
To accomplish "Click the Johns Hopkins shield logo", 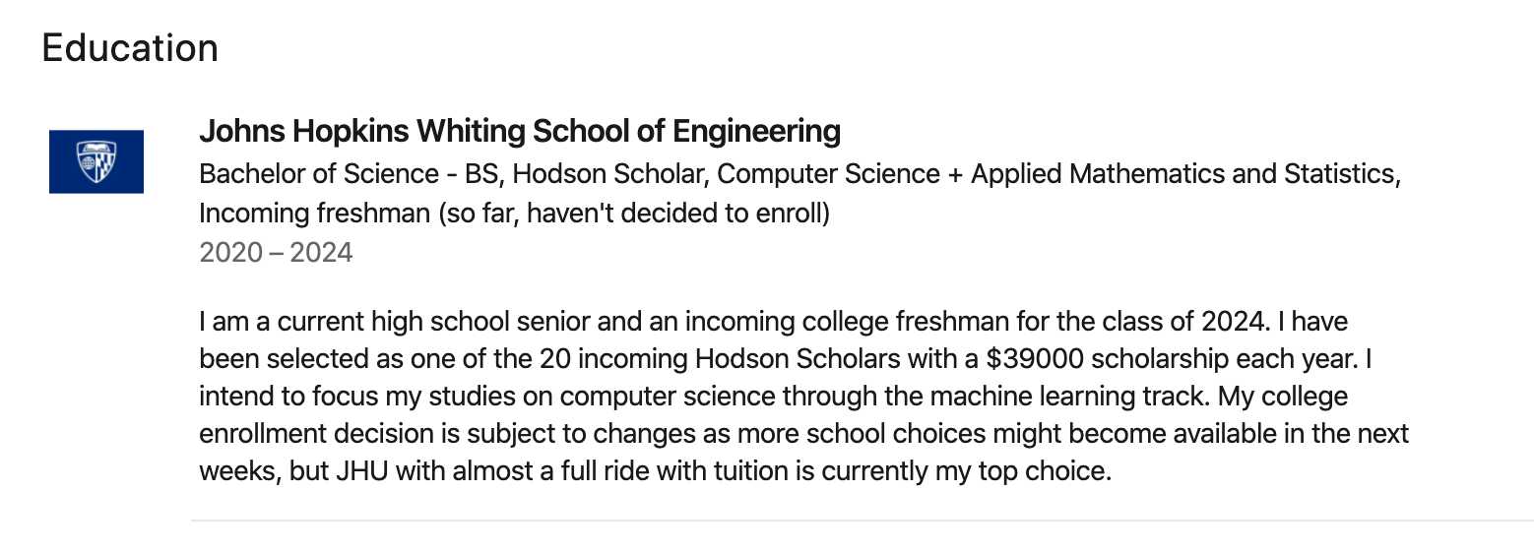I will pyautogui.click(x=96, y=161).
